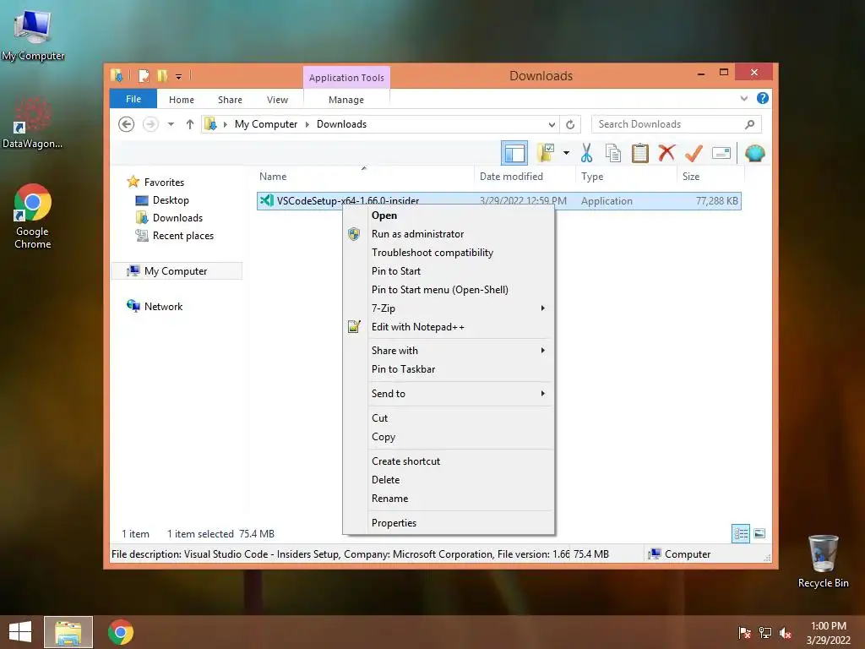Open recent locations dropdown arrow
Screen dimensions: 865x649
(171, 124)
